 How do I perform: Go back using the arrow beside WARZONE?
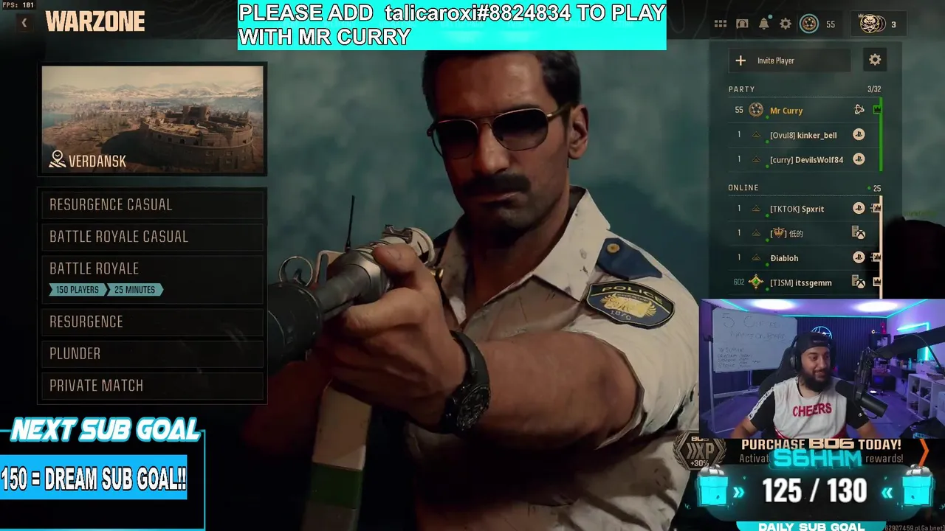tap(24, 23)
